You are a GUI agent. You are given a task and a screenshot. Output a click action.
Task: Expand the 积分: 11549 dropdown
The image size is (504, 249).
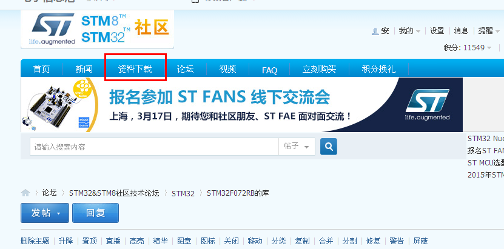click(x=468, y=48)
